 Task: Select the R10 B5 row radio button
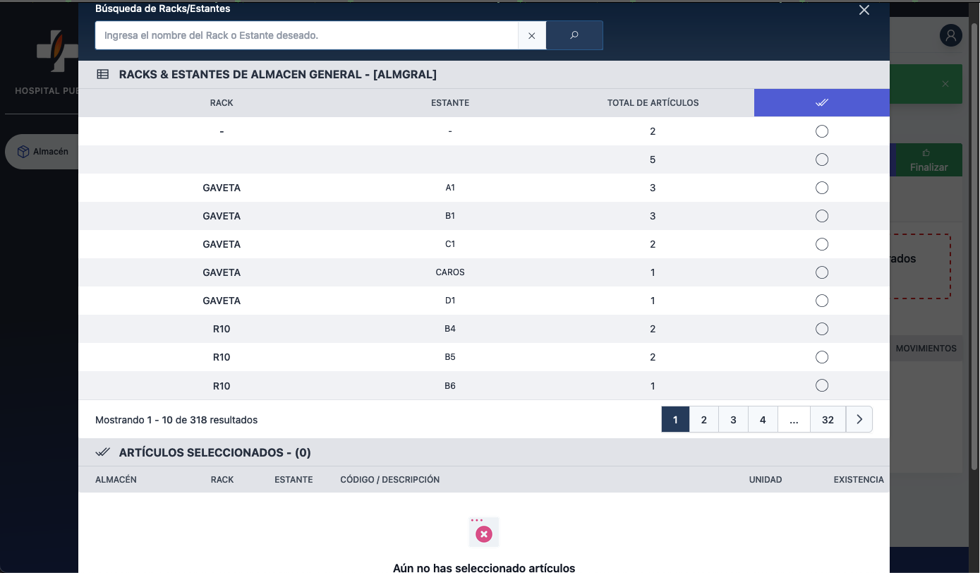[x=821, y=357]
